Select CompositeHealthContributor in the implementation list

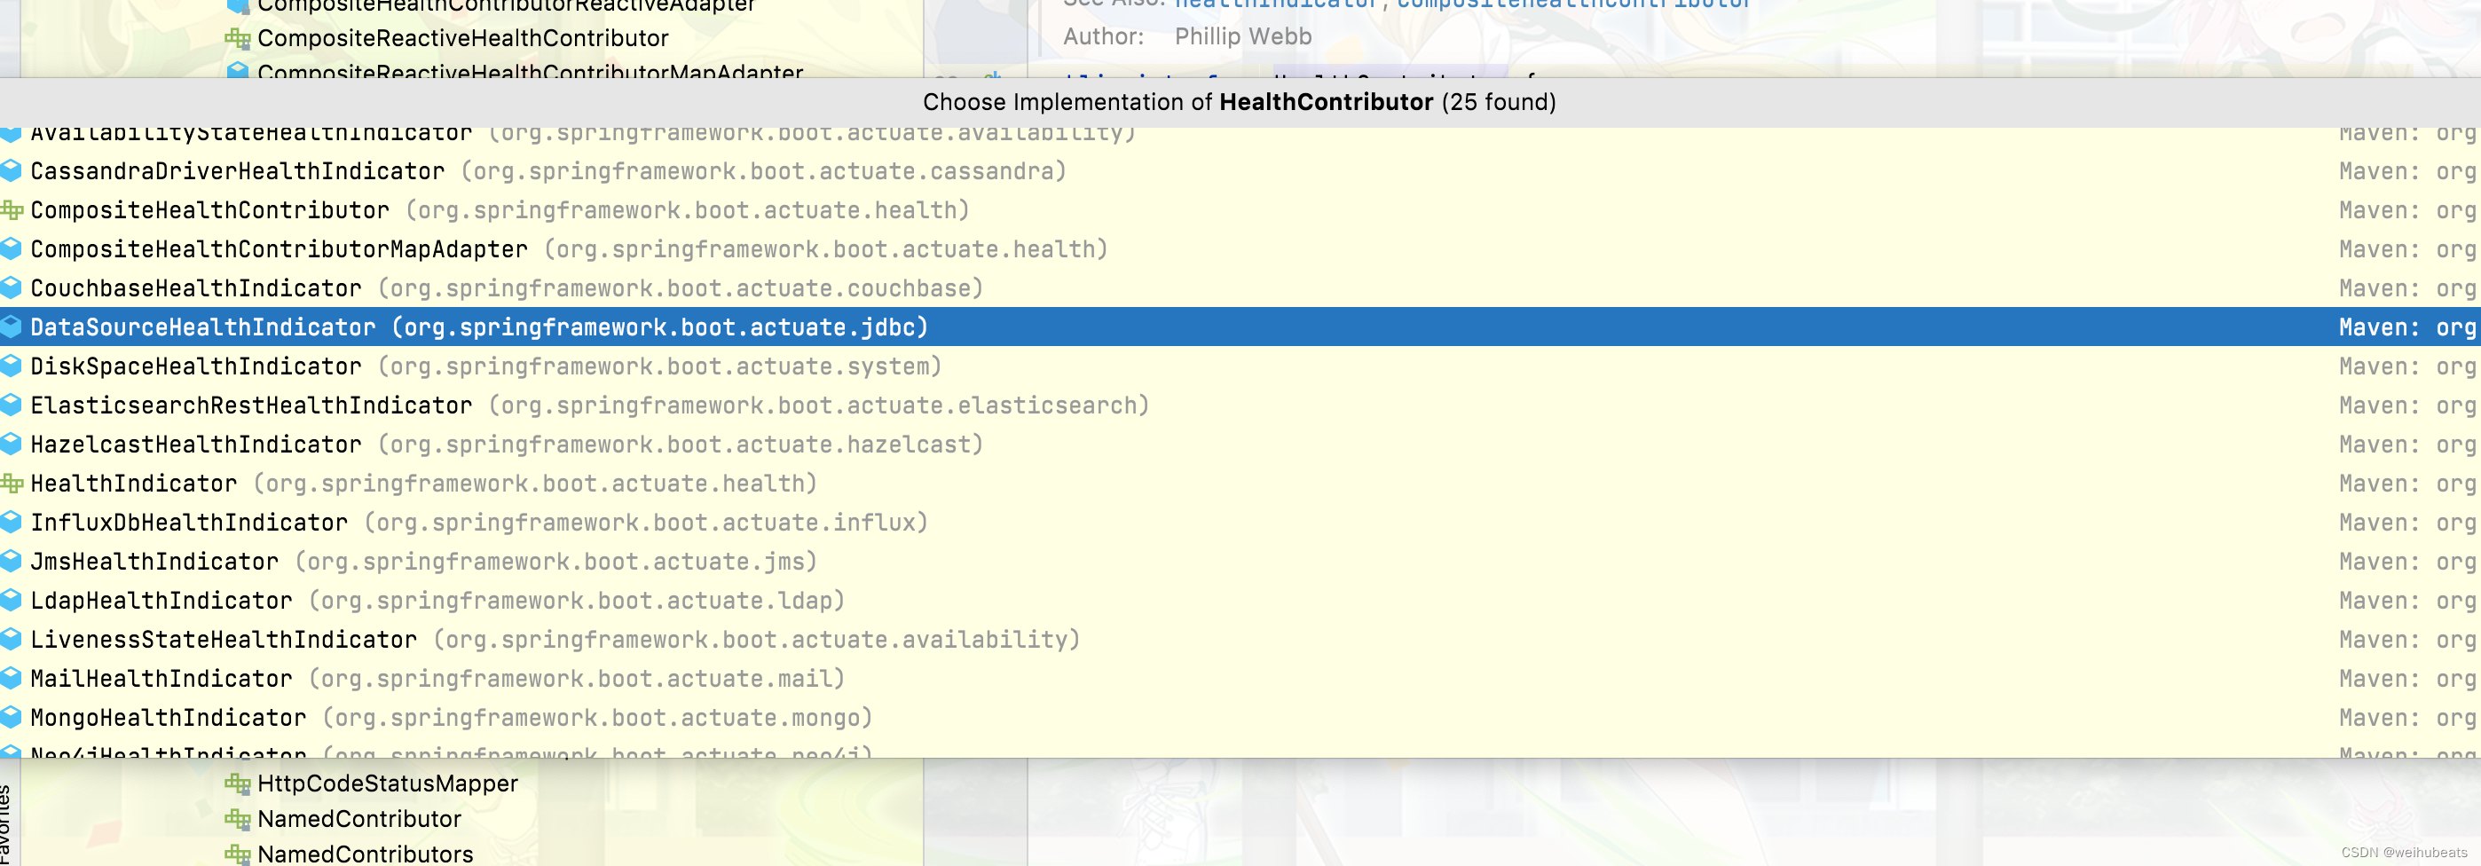pos(1240,210)
